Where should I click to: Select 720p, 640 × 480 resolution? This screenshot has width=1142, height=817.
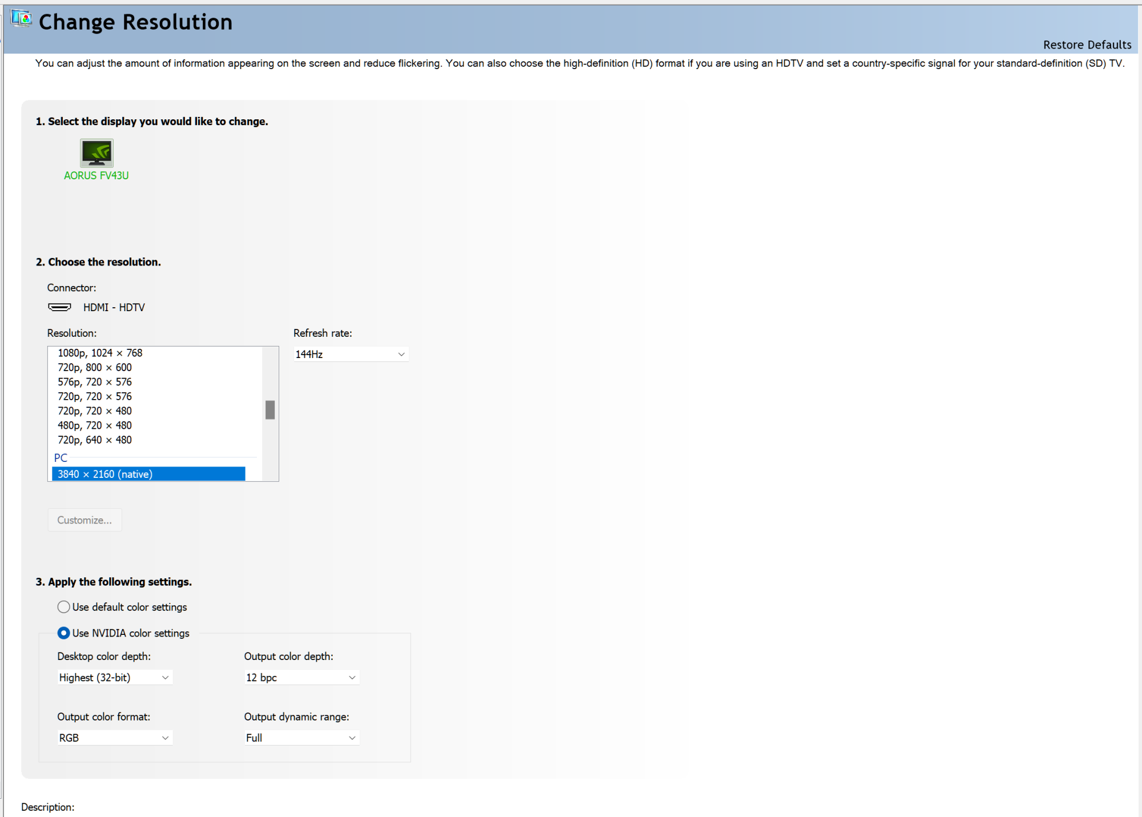95,440
